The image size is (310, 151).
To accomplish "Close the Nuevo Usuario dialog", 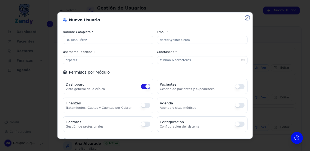I will tap(247, 18).
